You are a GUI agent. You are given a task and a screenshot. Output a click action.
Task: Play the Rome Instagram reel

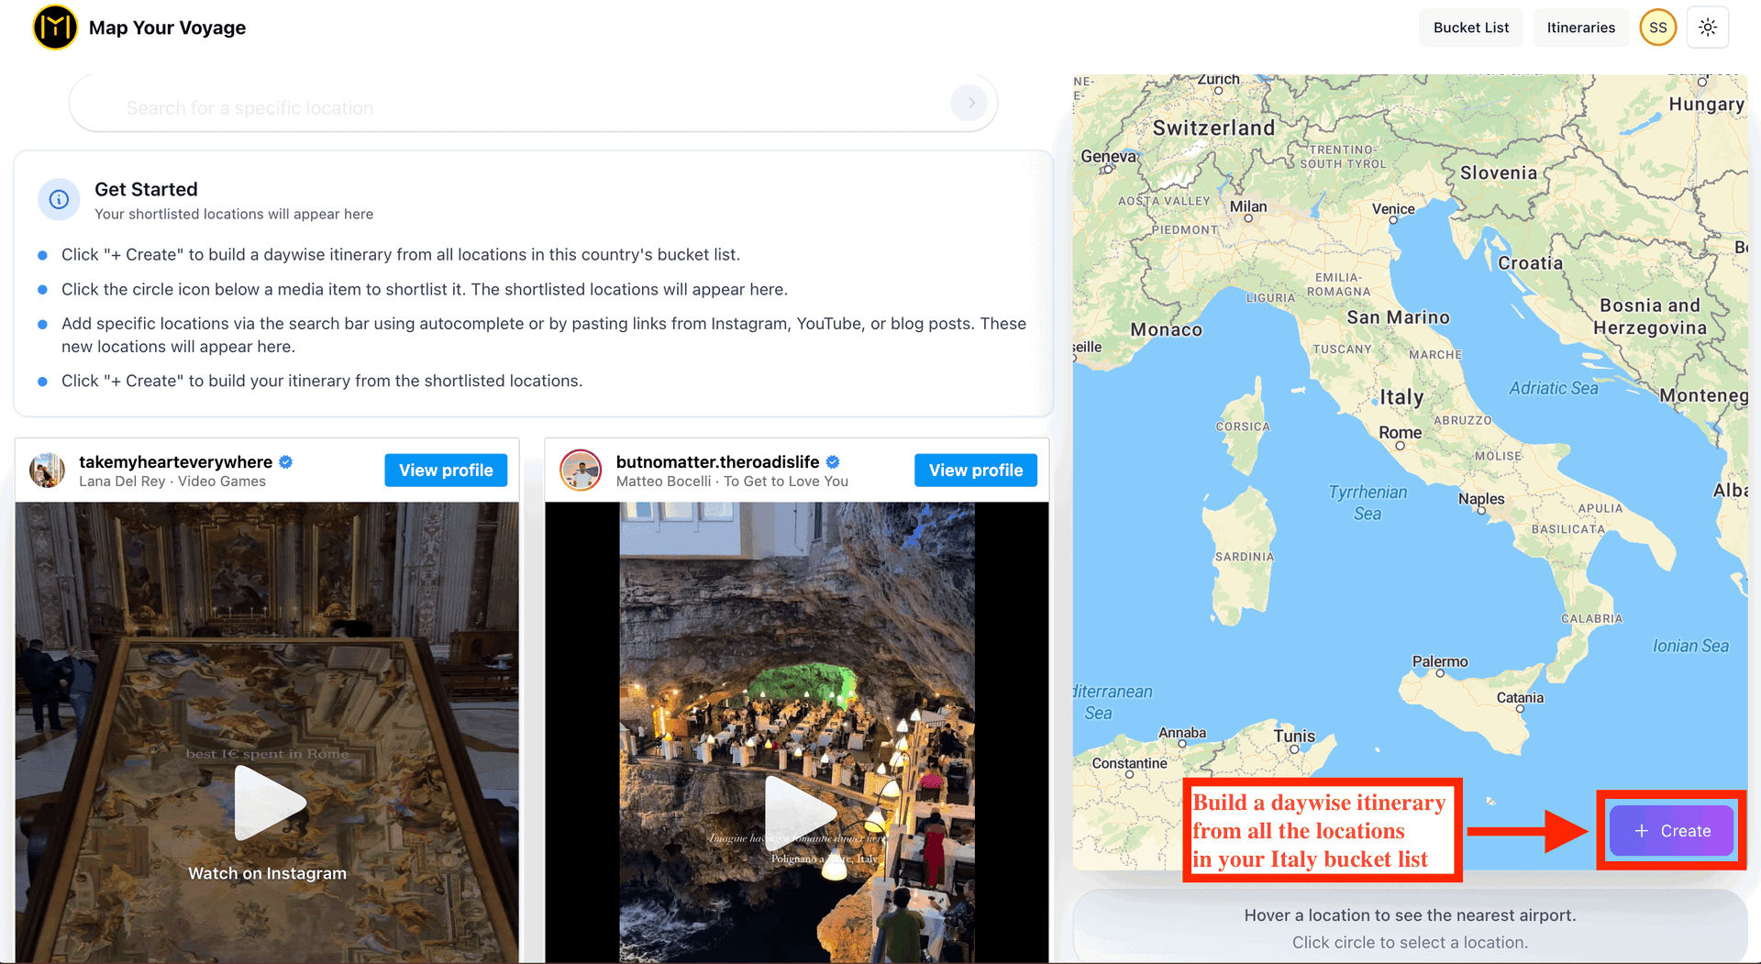pos(267,802)
